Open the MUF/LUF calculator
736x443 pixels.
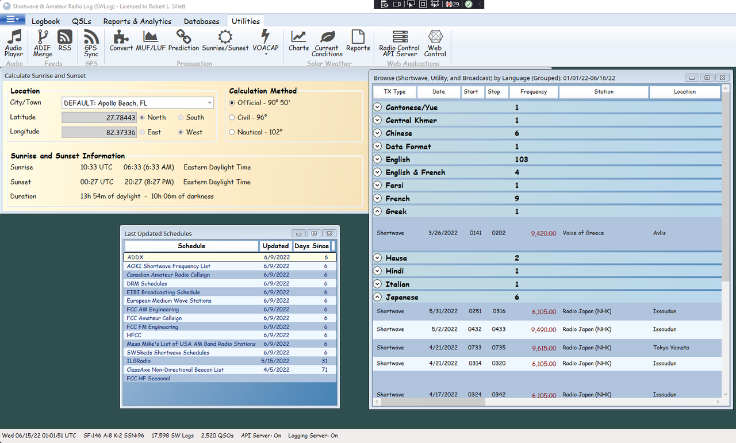click(x=151, y=41)
